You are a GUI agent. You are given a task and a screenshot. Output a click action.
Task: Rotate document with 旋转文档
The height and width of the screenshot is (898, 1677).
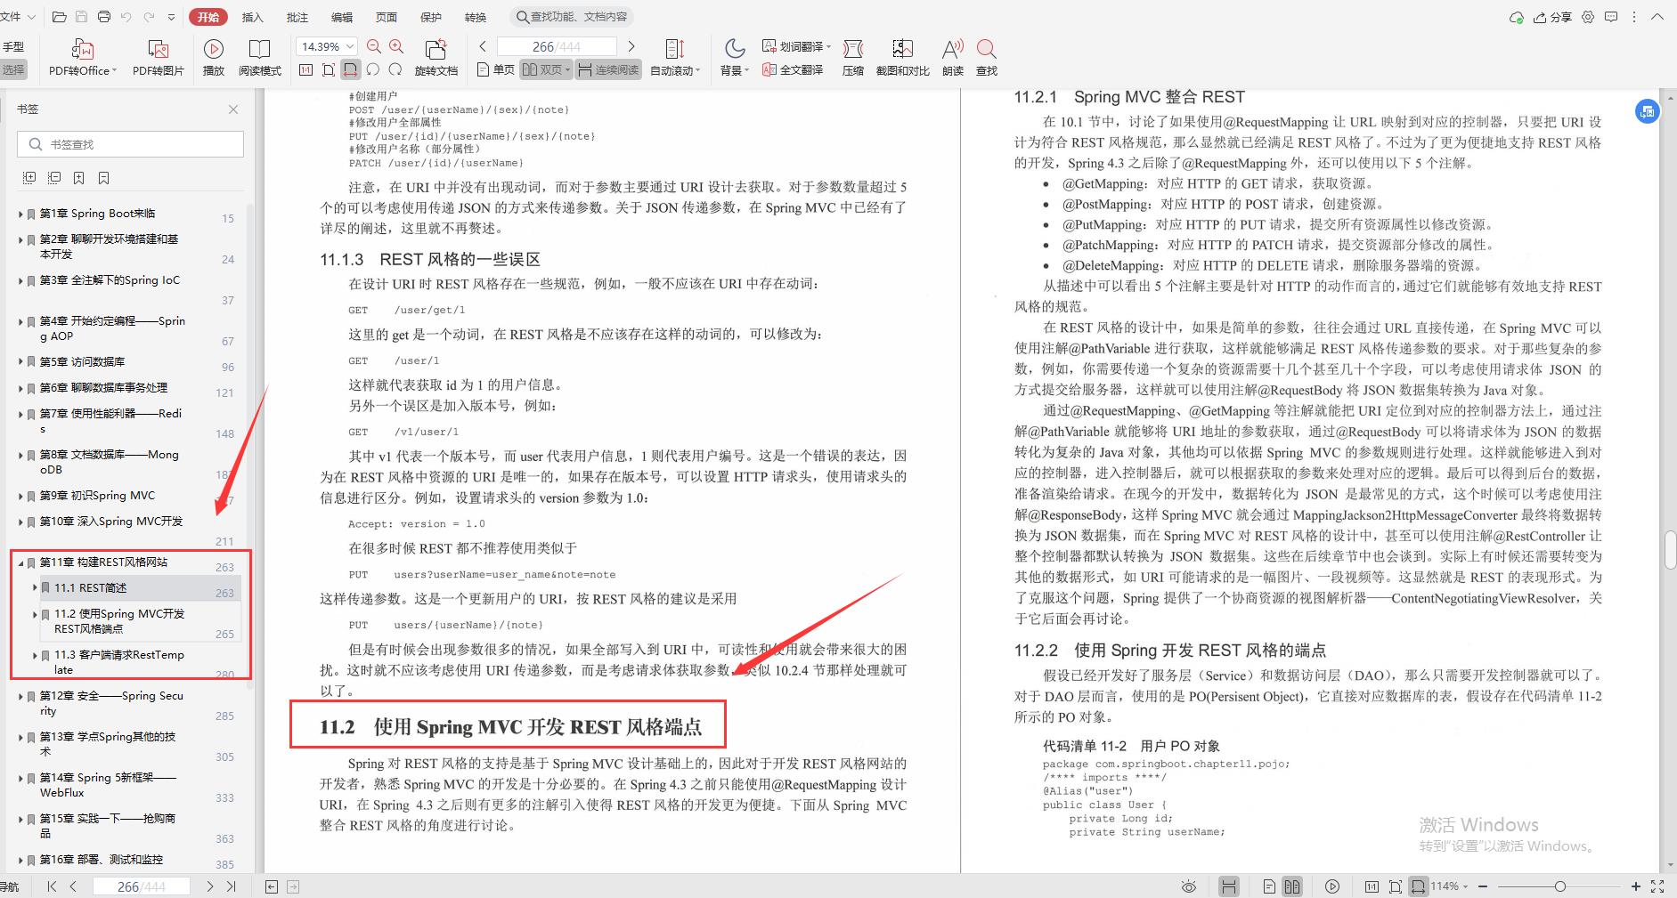[436, 58]
